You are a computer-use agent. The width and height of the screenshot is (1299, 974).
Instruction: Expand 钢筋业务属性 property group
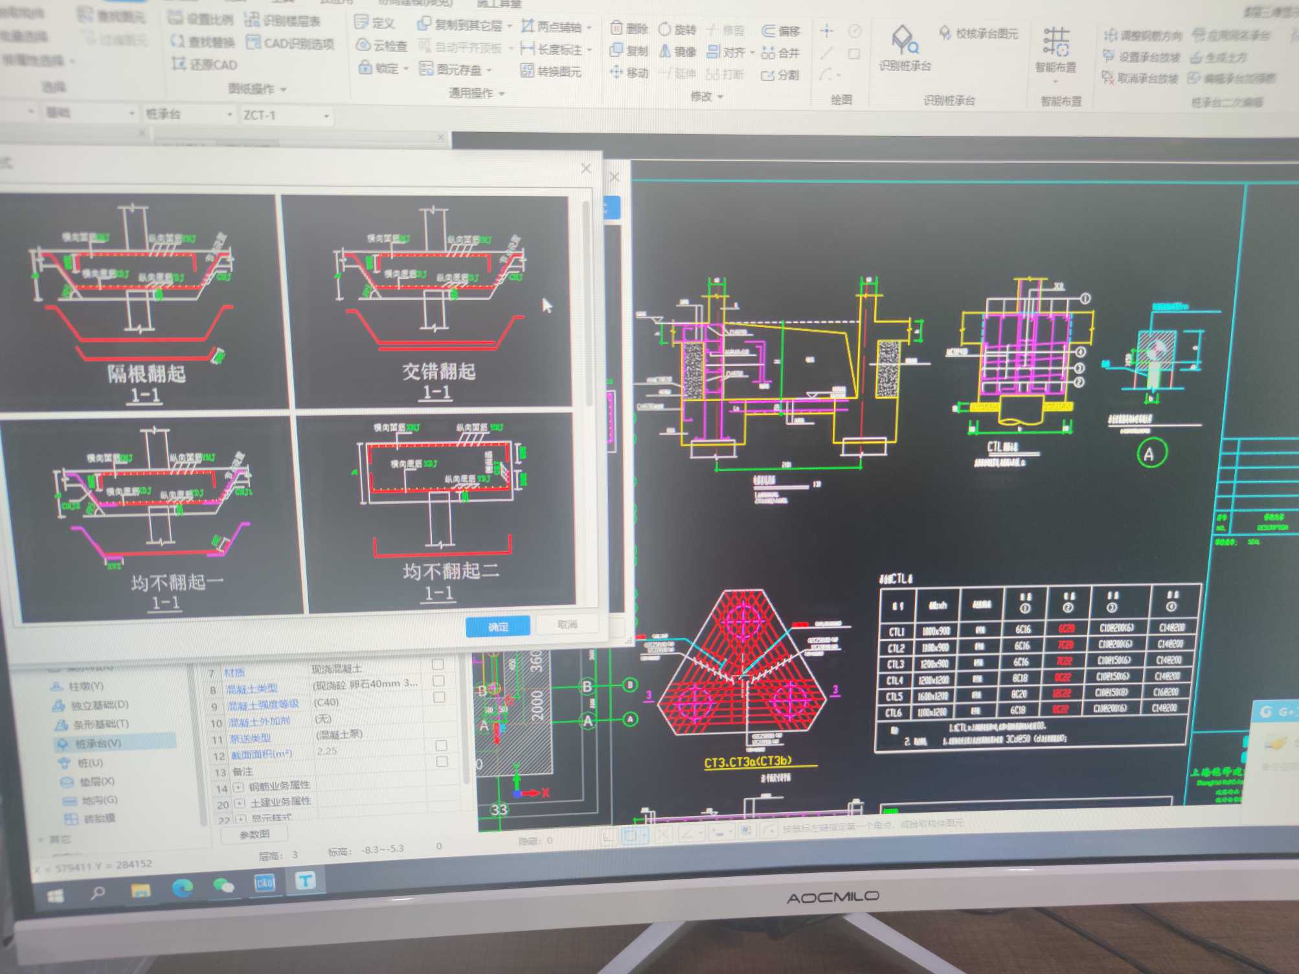tap(238, 787)
